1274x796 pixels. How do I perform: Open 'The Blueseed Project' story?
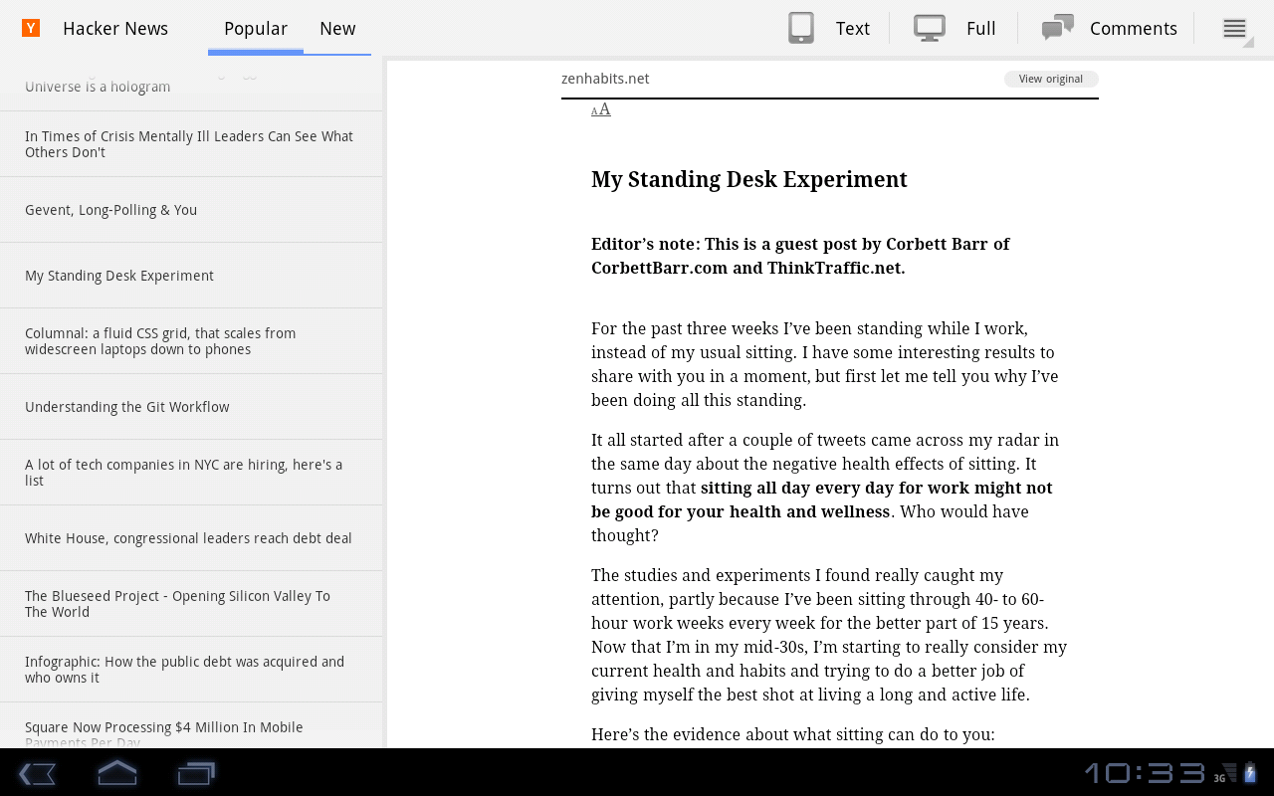[191, 604]
